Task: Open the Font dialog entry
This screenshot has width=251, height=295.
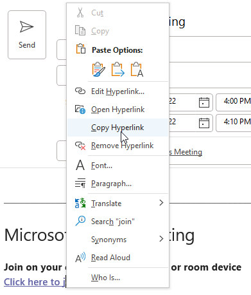Action: click(118, 166)
